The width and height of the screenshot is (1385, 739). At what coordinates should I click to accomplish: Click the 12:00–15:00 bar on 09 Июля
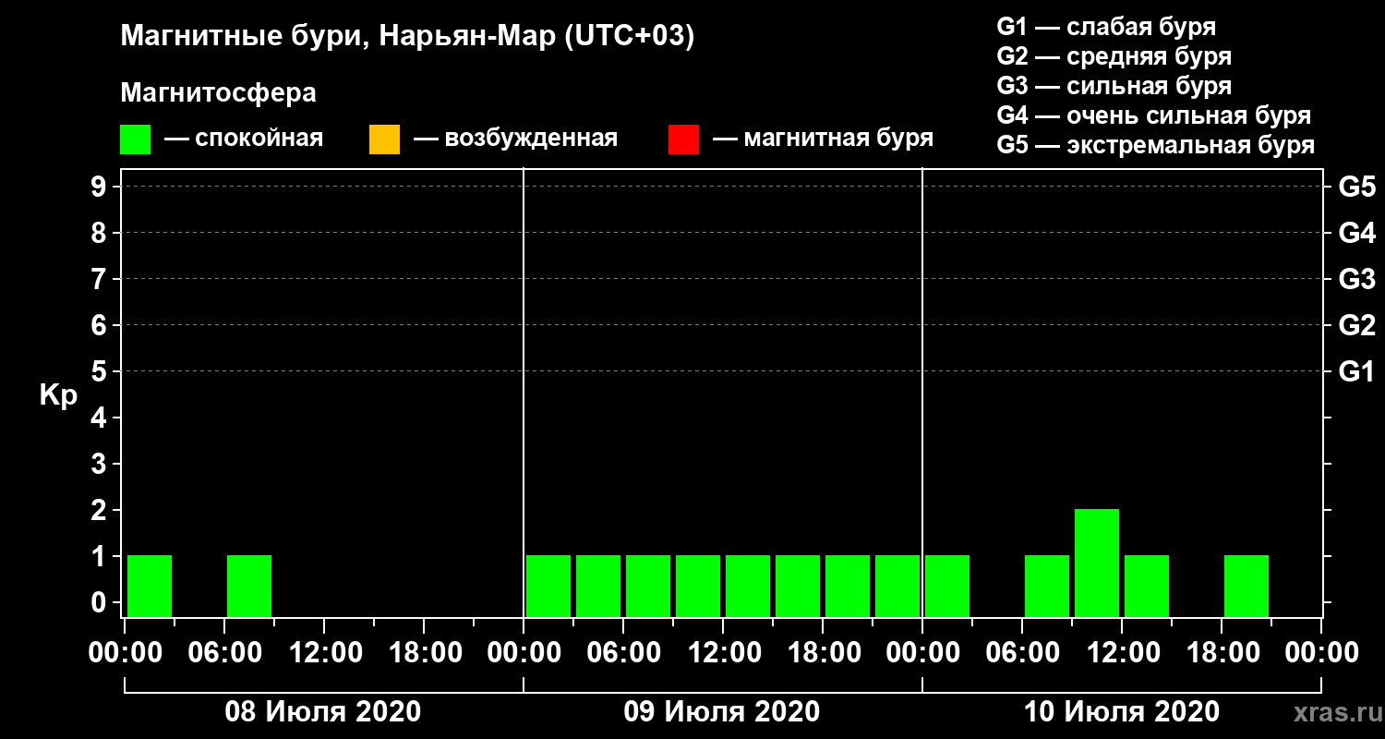point(748,585)
